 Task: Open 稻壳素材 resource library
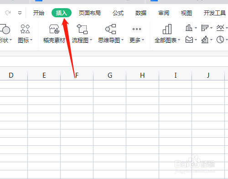point(54,34)
